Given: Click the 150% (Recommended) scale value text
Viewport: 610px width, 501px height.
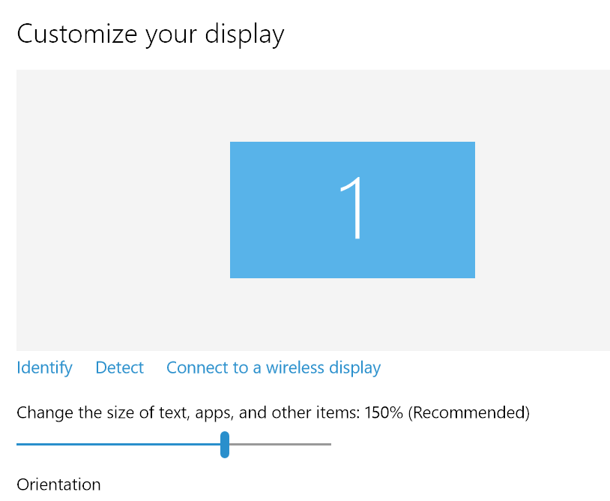Looking at the screenshot, I should pos(447,412).
